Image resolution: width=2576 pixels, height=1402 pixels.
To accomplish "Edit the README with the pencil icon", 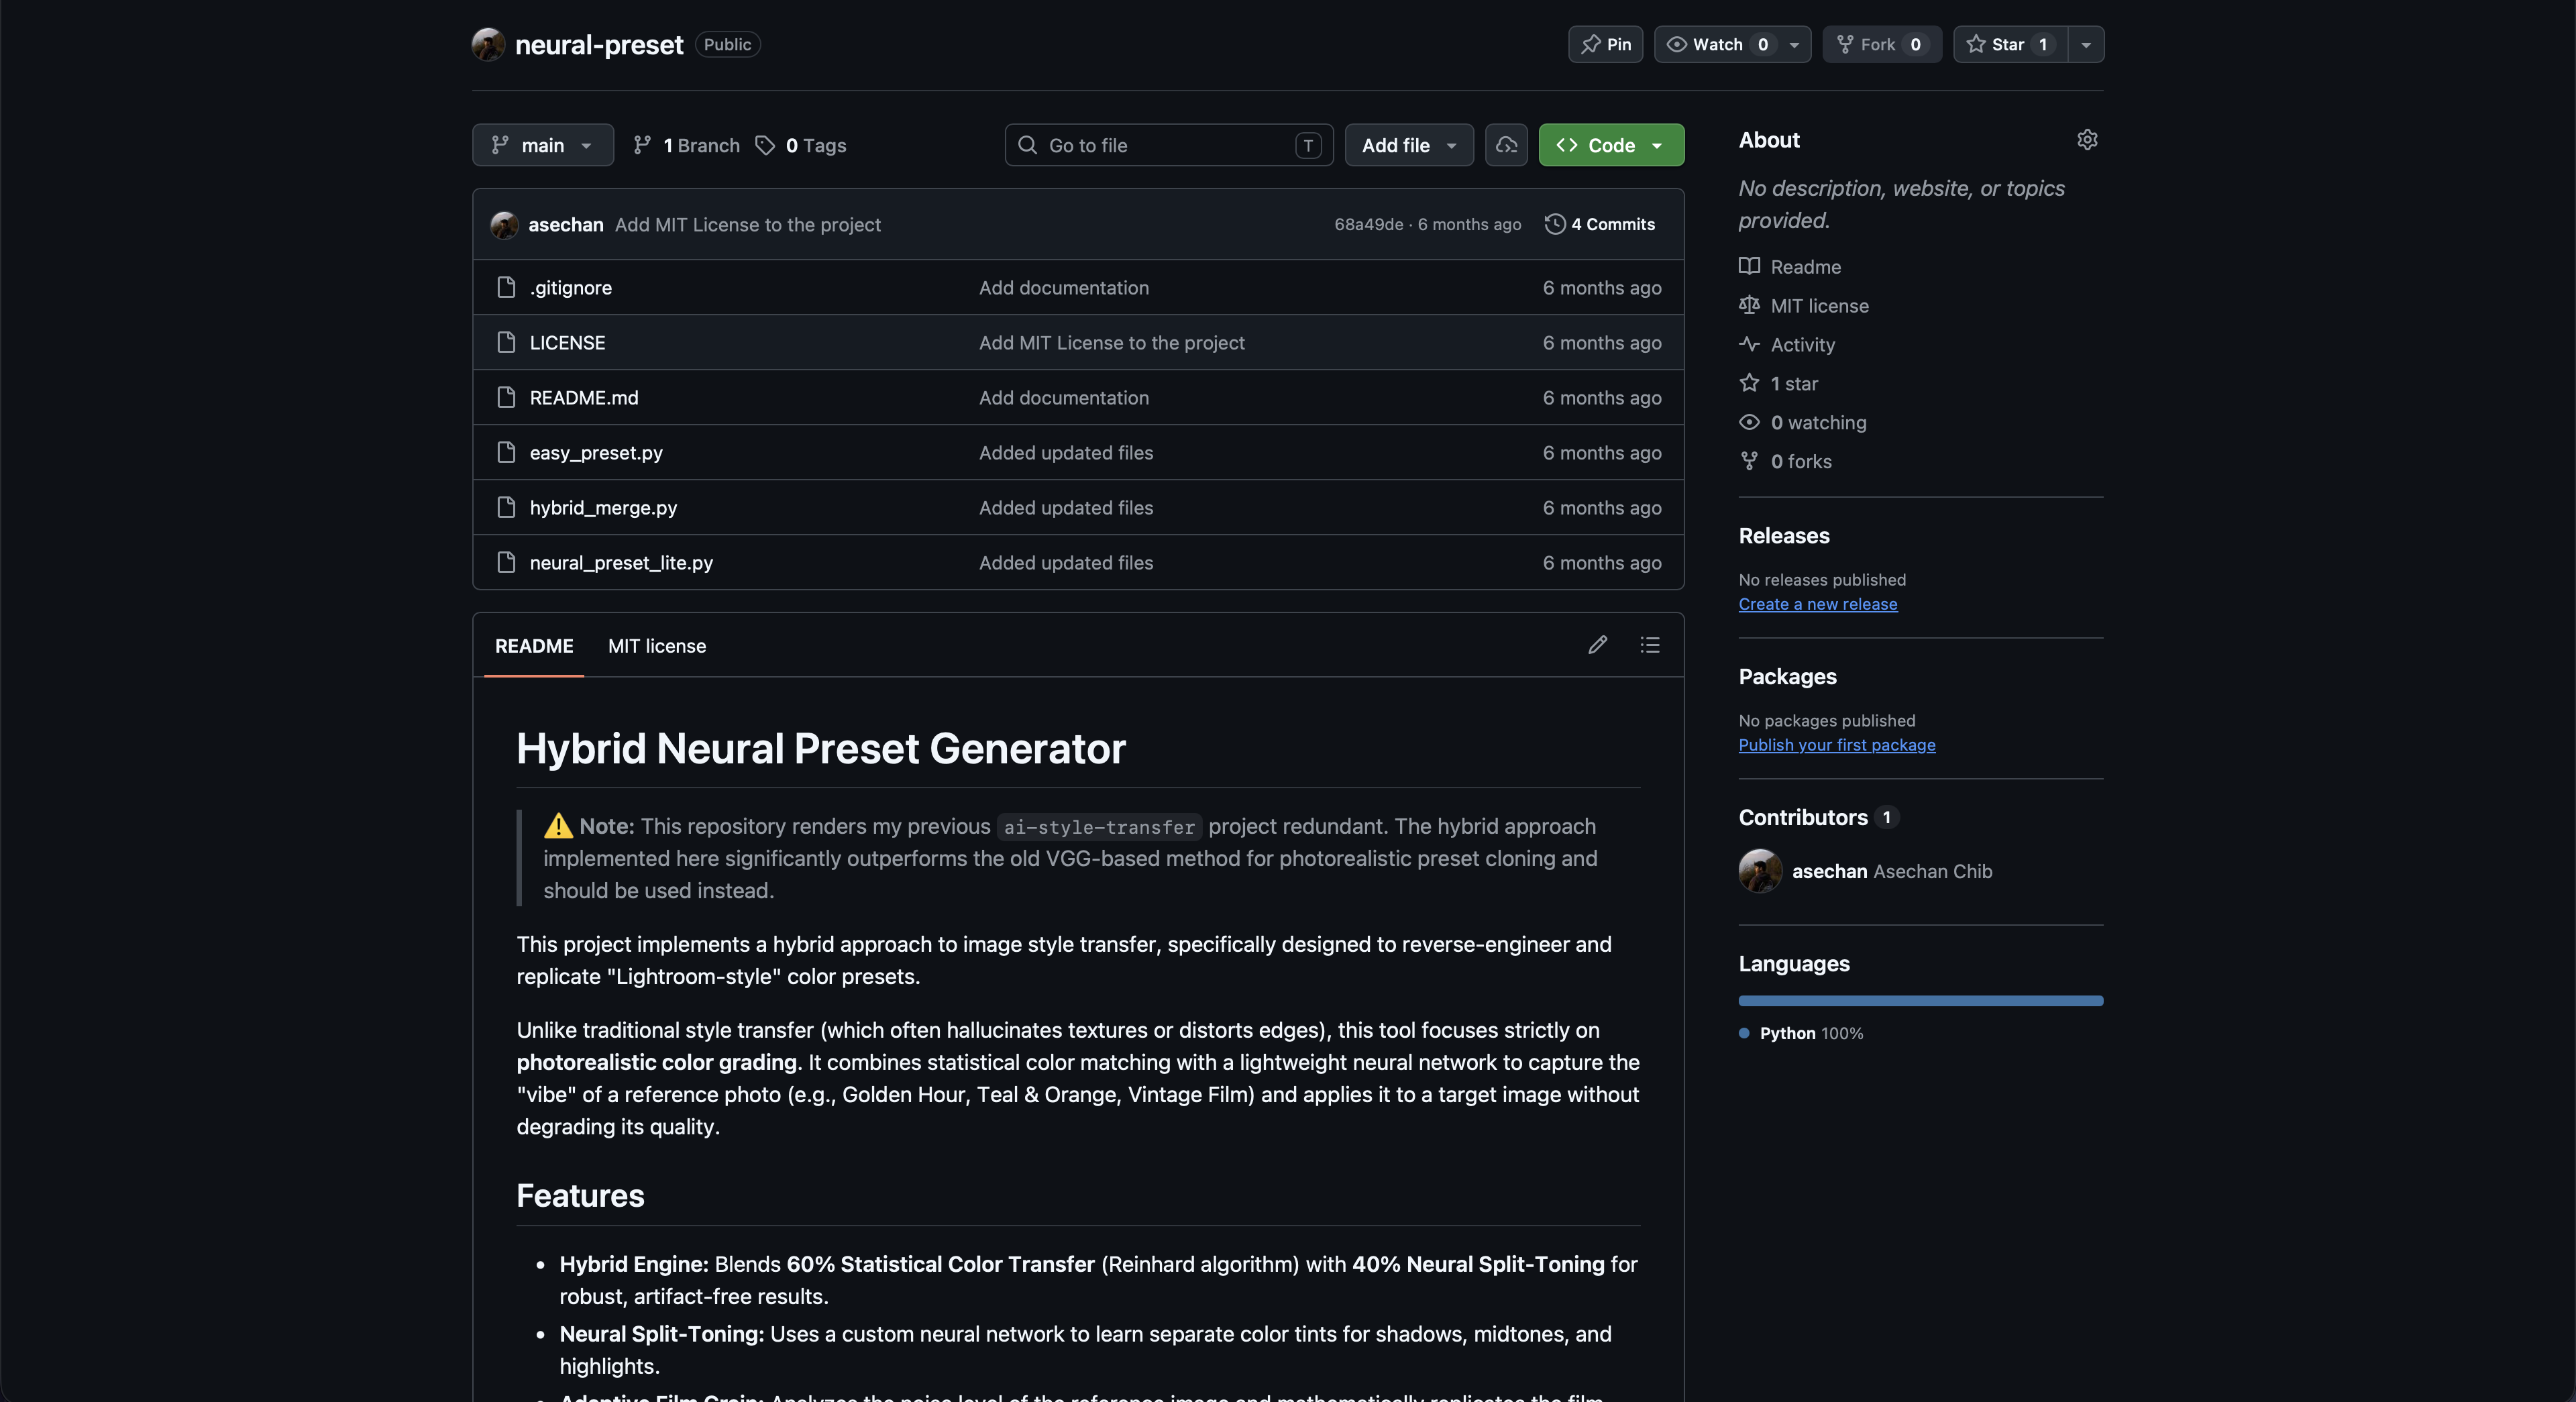I will coord(1598,645).
